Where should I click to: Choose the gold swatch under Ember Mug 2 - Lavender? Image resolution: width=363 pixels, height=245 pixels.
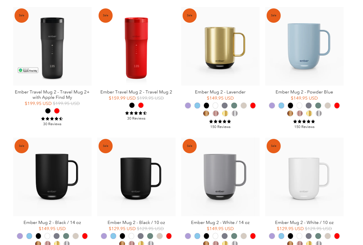(225, 113)
